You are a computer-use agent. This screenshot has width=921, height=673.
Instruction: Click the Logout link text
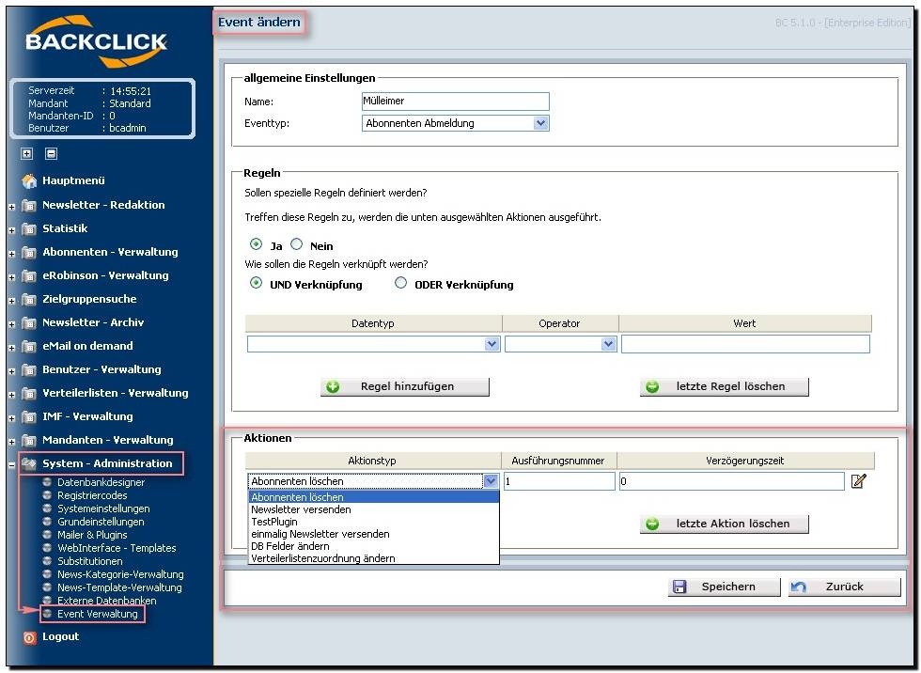point(60,636)
